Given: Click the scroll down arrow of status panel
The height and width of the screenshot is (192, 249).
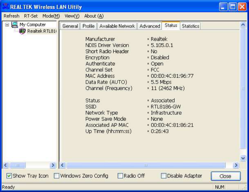Looking at the screenshot, I should (x=243, y=158).
